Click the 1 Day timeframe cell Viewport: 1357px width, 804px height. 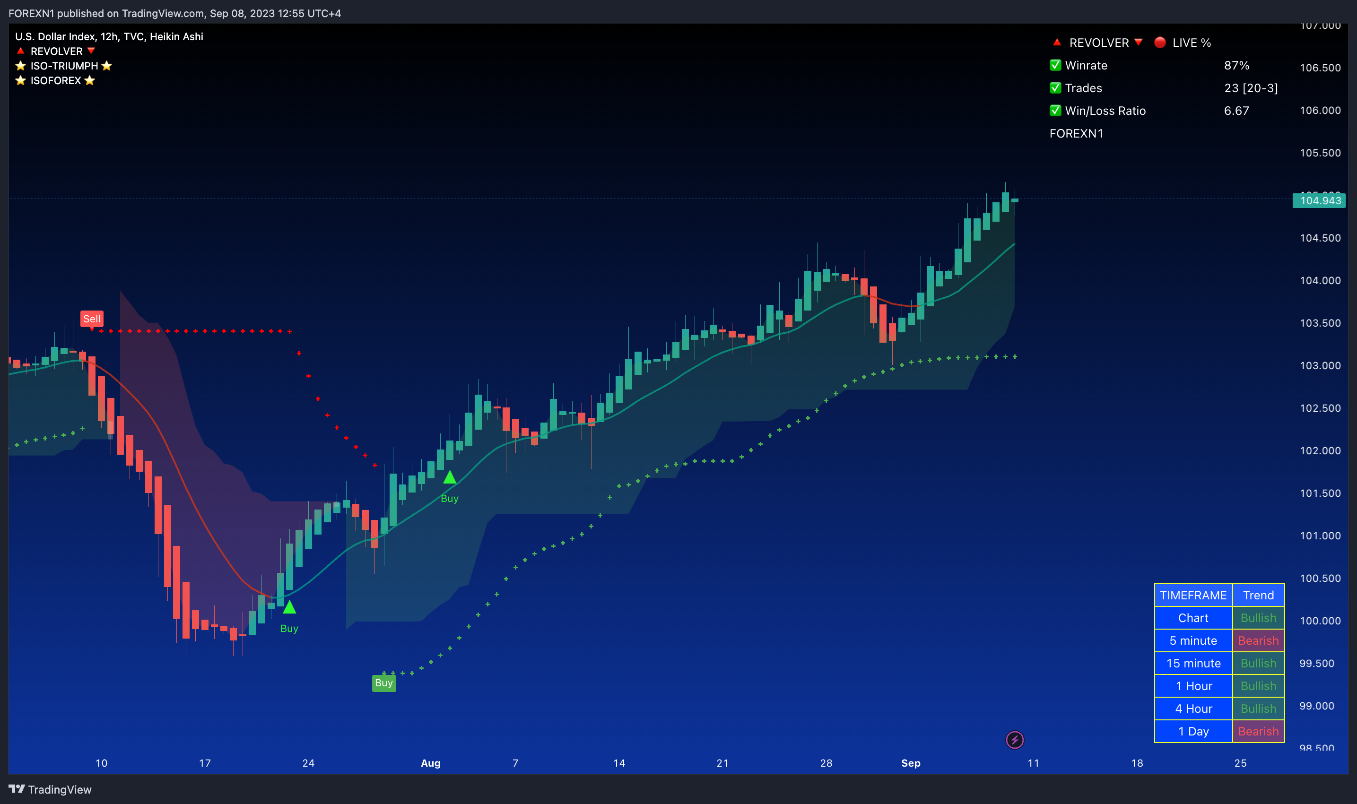coord(1193,731)
